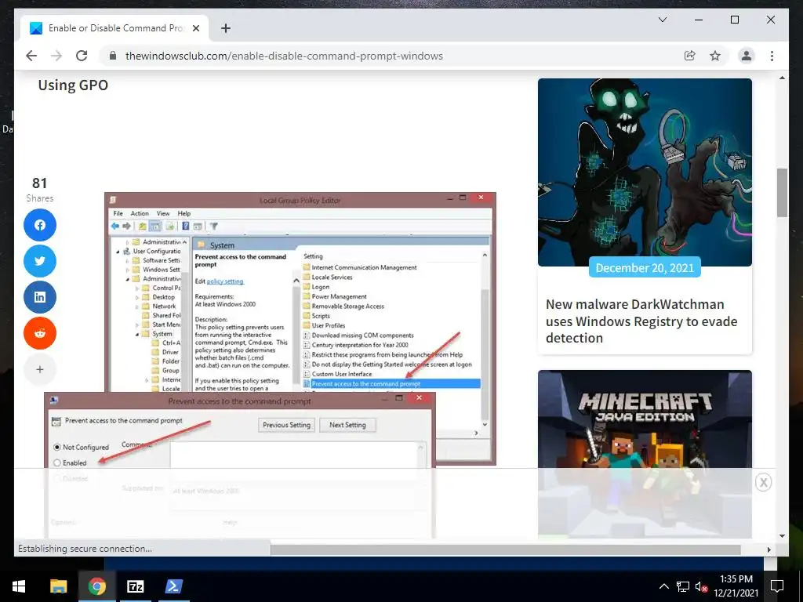This screenshot has width=803, height=602.
Task: Open the Chrome profile avatar
Action: tap(747, 56)
